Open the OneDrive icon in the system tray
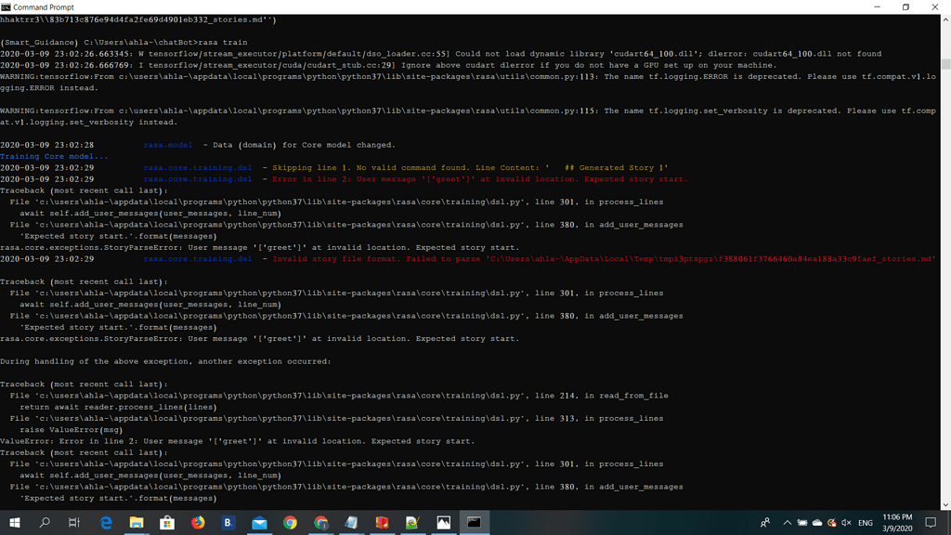The width and height of the screenshot is (951, 535). point(815,522)
